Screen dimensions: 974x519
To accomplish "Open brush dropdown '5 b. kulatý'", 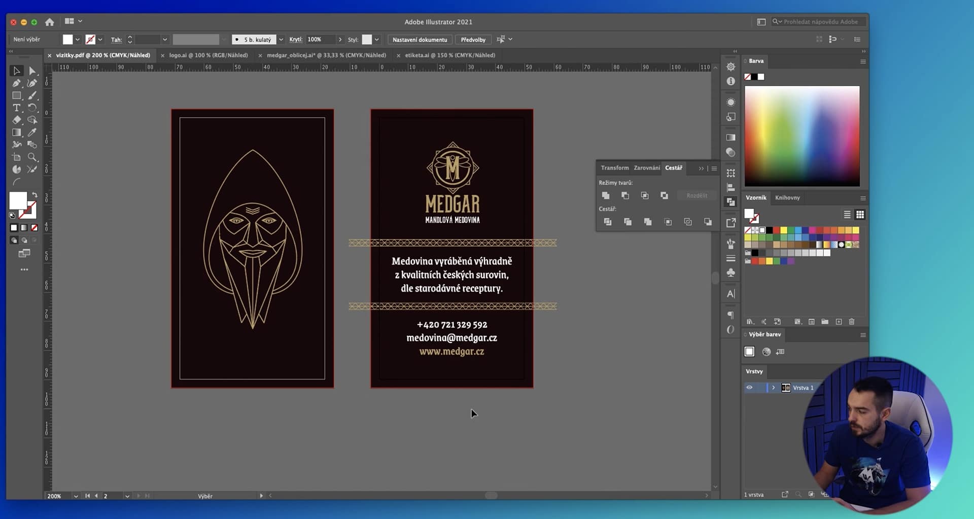I will 281,40.
